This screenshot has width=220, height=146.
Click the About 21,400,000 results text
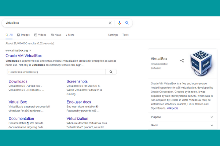point(30,43)
